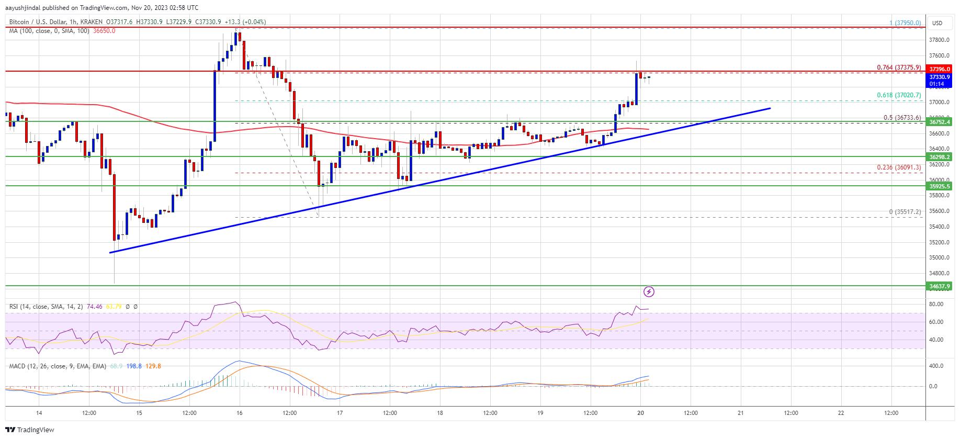Screen dimensions: 960x439
Task: Click date label 16 on time axis
Action: (239, 413)
